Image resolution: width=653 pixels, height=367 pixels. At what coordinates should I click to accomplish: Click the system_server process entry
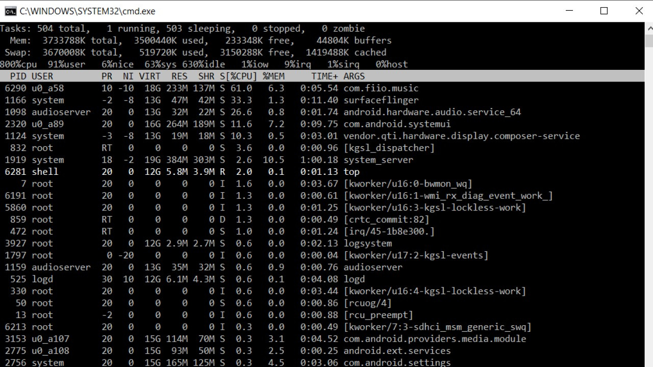point(378,160)
